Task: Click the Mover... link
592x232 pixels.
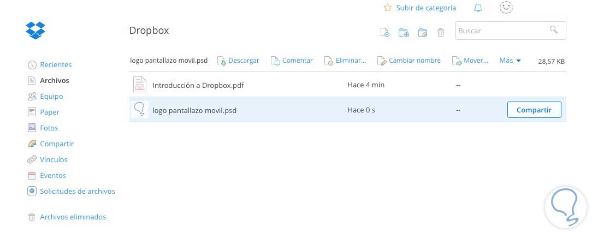Action: pos(476,61)
